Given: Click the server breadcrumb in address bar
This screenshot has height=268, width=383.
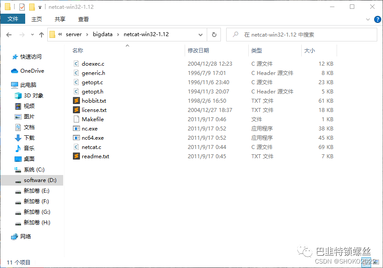Looking at the screenshot, I should tap(74, 34).
